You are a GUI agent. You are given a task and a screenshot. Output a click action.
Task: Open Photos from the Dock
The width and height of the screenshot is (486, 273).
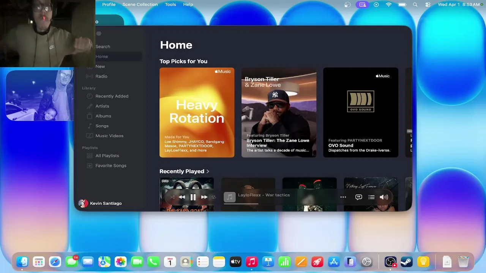[121, 262]
